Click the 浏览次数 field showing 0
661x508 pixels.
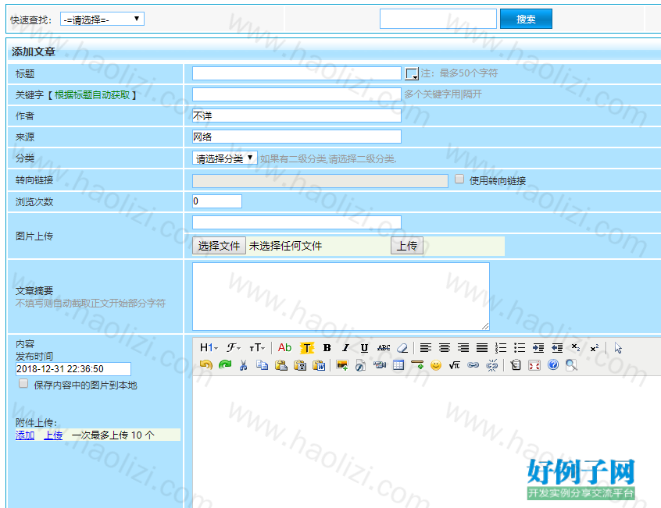tap(217, 201)
